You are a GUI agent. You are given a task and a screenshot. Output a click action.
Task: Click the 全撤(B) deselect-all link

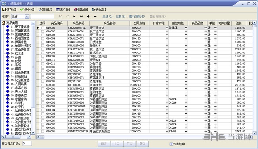pos(120,16)
